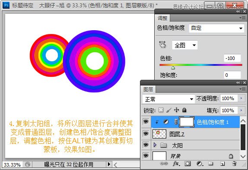Click the clipping mask arrow on hue layer
Viewport: 248px width, 170px height.
[x=157, y=122]
